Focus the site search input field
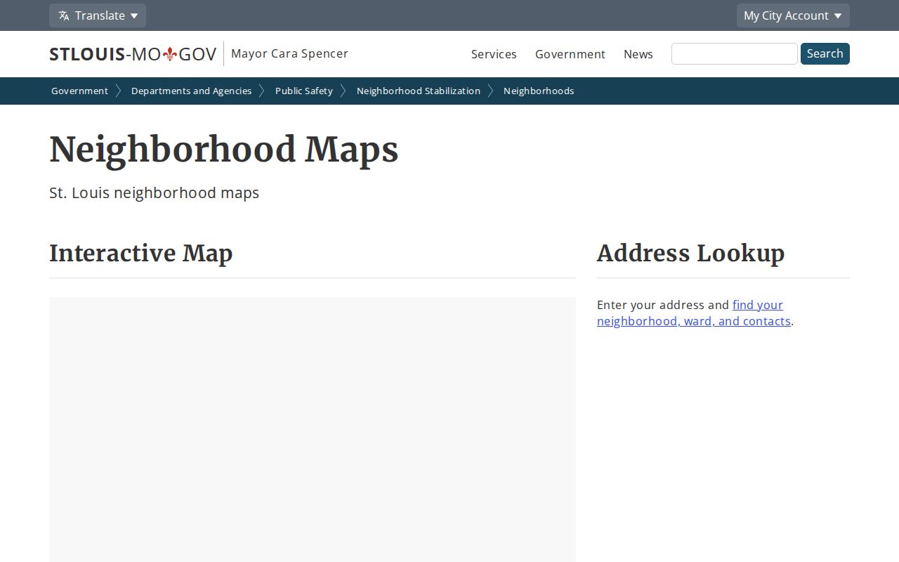This screenshot has width=899, height=562. point(735,53)
